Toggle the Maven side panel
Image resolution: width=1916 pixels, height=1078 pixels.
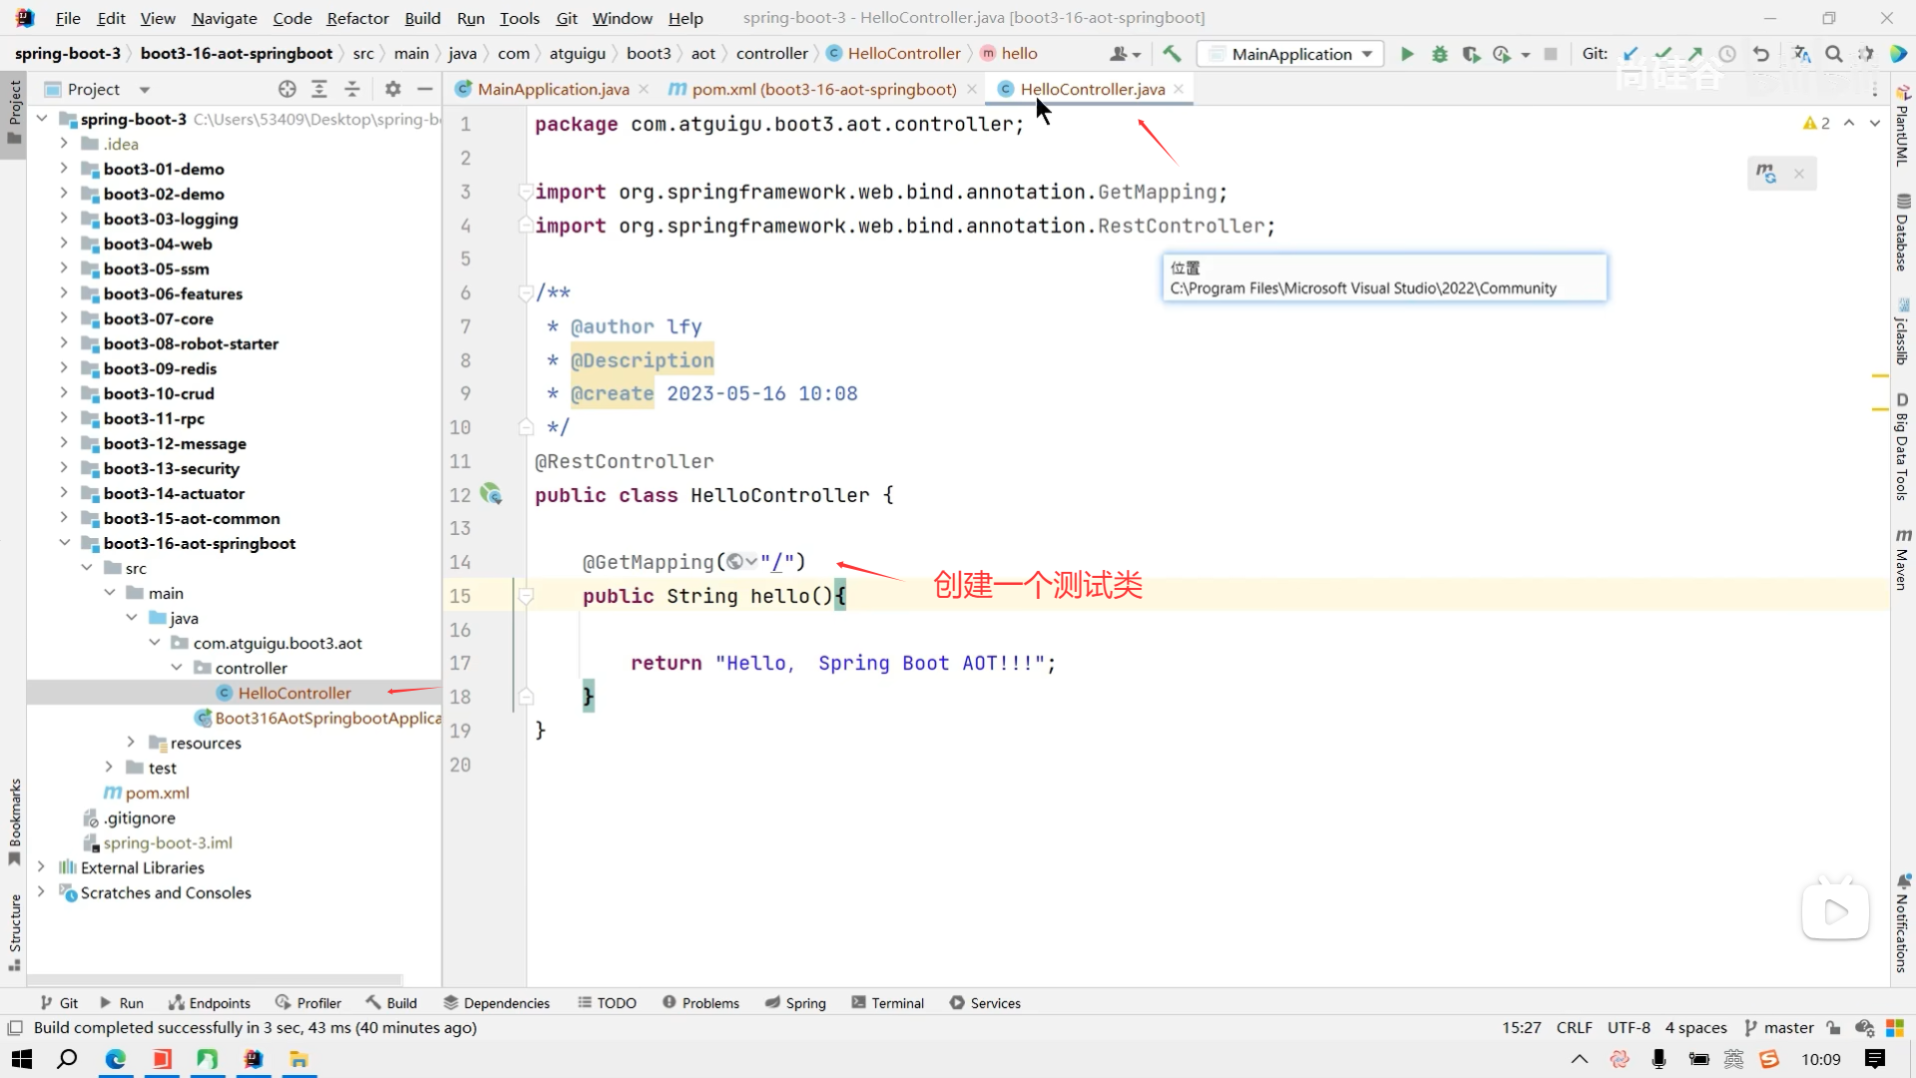click(x=1902, y=560)
